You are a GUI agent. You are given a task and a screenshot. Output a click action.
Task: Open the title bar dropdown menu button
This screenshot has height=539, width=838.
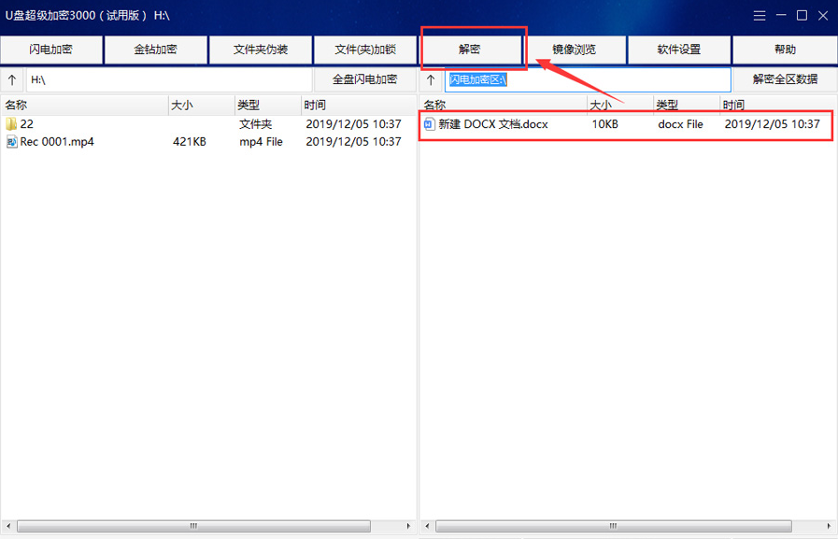pos(760,16)
